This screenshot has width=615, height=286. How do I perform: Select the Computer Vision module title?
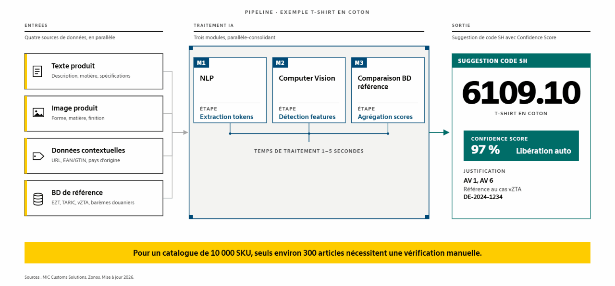pyautogui.click(x=307, y=78)
